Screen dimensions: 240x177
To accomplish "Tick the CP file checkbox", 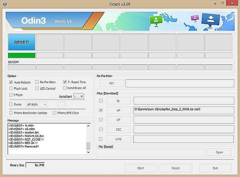I will click(x=101, y=120).
